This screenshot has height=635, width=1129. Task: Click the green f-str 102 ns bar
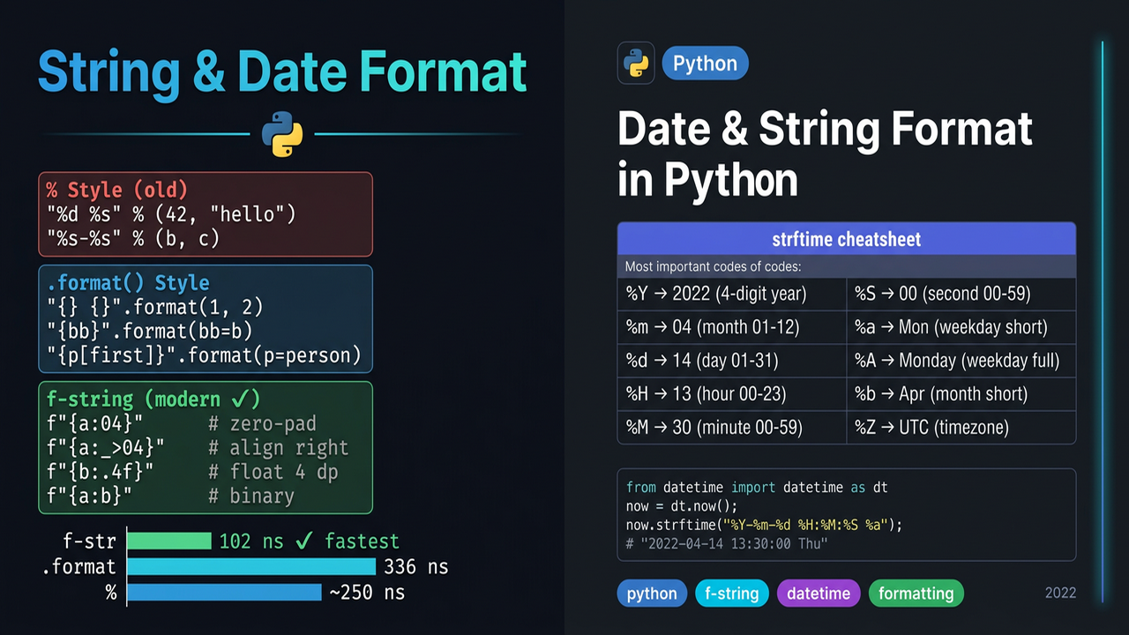(169, 541)
